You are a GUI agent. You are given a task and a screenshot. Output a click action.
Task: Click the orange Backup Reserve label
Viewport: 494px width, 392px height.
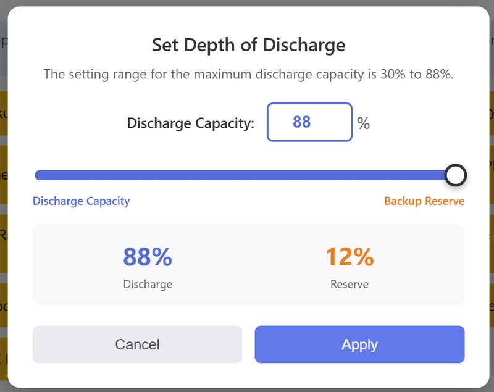click(x=424, y=201)
